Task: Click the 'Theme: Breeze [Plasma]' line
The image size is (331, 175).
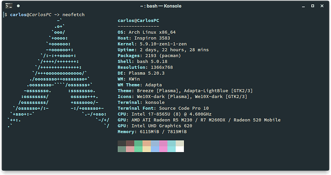Action: point(185,91)
